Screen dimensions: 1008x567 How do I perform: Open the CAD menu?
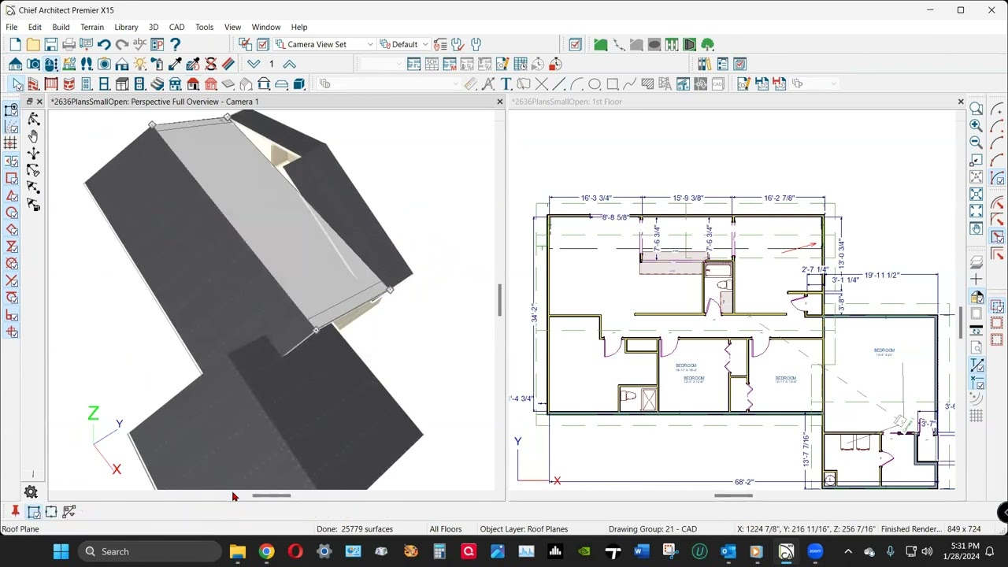click(x=176, y=27)
